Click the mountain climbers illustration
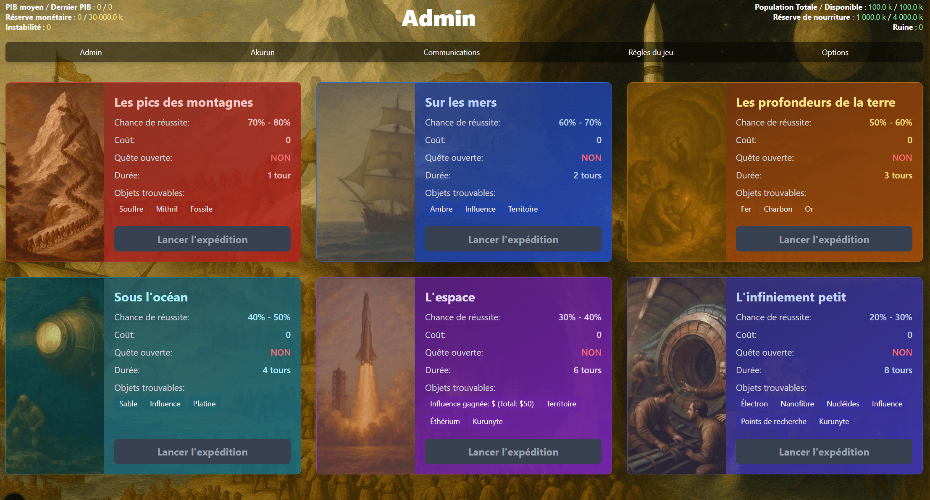The width and height of the screenshot is (930, 500). (x=55, y=172)
